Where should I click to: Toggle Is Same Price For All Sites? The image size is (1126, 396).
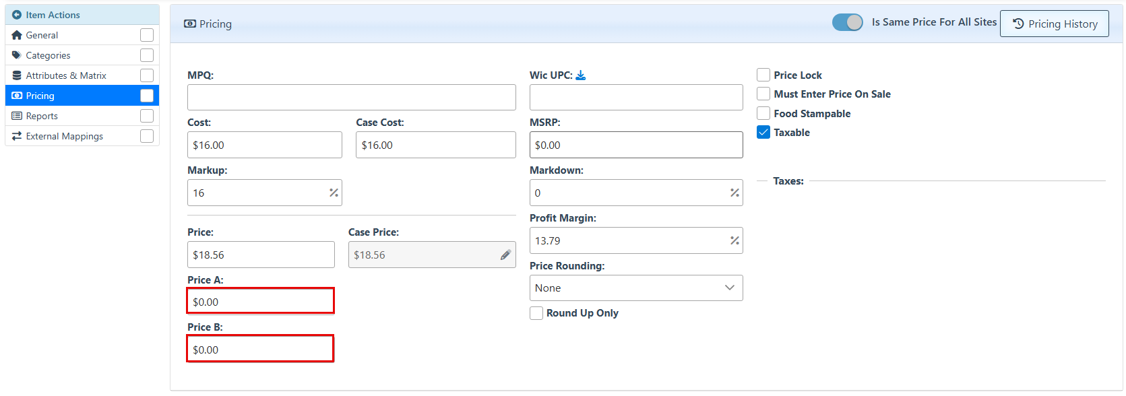847,22
